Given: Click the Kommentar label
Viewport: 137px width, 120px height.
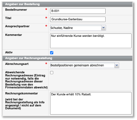Looking at the screenshot, I should pyautogui.click(x=14, y=35).
